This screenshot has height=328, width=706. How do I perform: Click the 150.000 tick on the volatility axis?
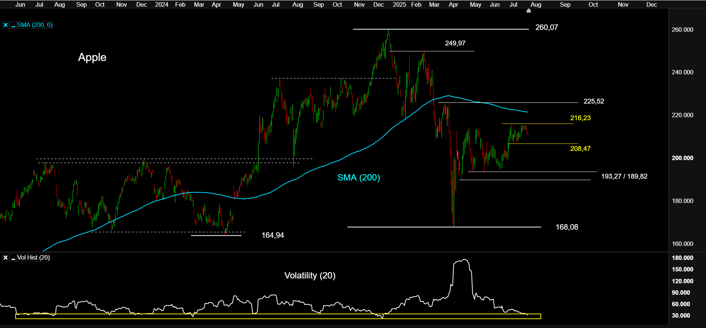click(x=682, y=269)
